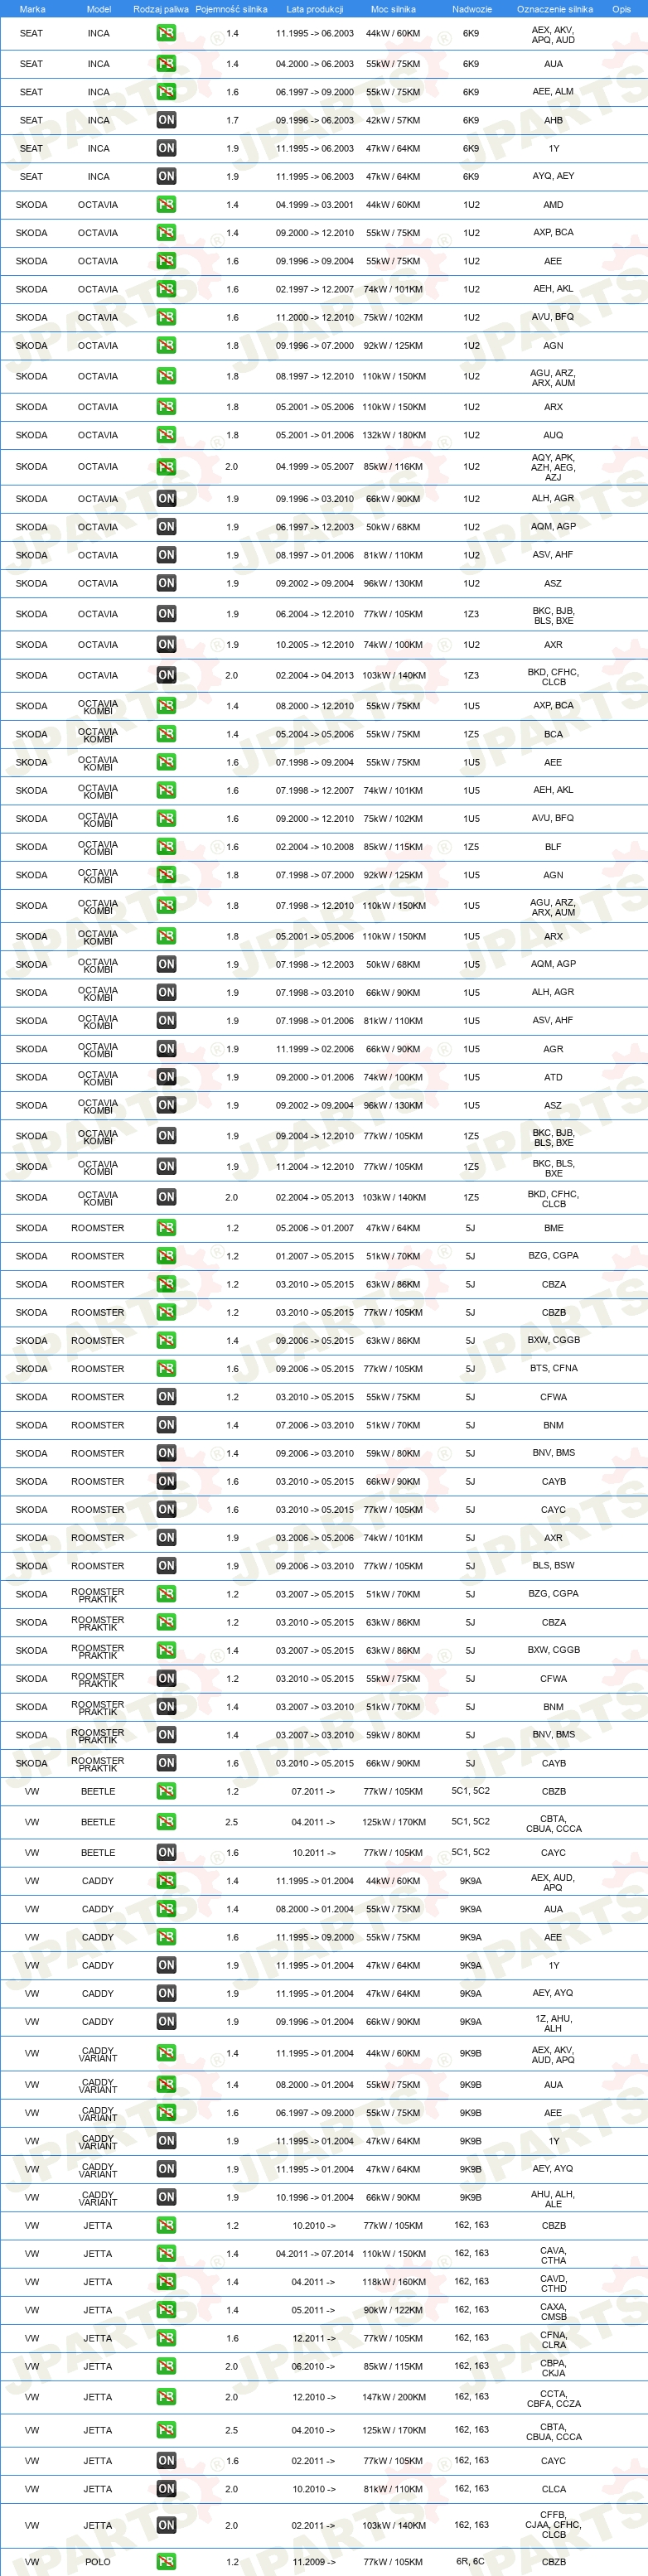Image resolution: width=648 pixels, height=2576 pixels.
Task: Click diesel ON icon in OCTAVIA 2.0 1Z3 BKD row
Action: [x=166, y=675]
